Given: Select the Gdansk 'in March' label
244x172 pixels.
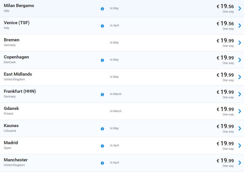Looking at the screenshot, I should click(116, 111).
